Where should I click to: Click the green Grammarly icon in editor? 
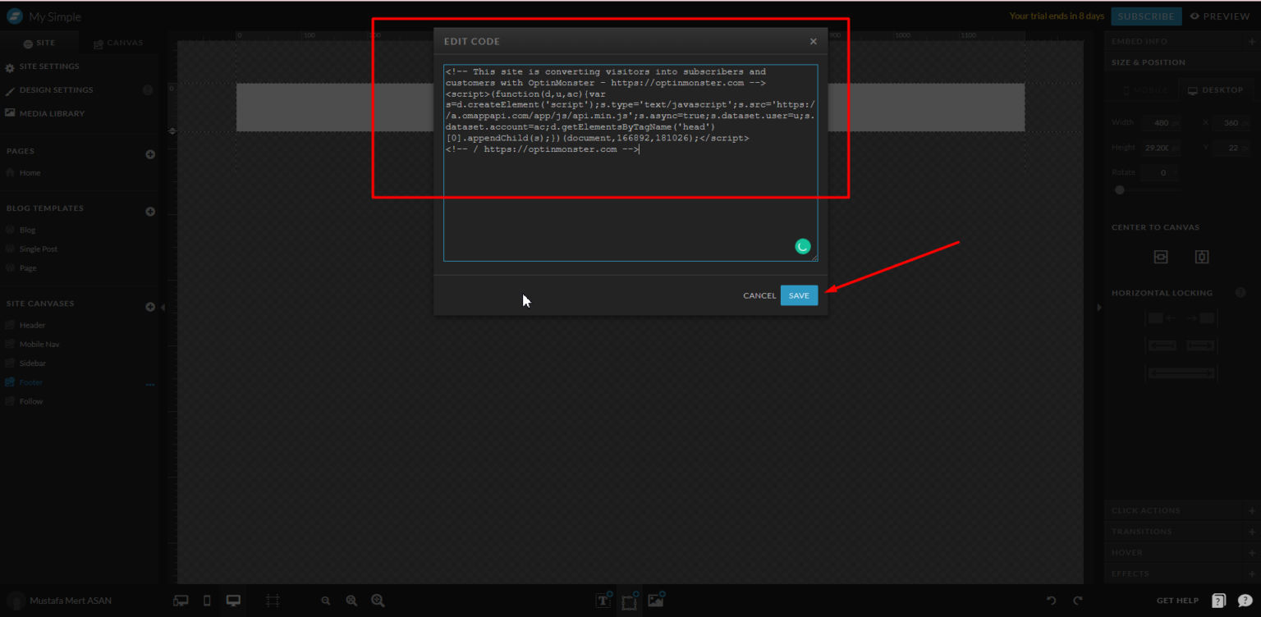click(803, 246)
